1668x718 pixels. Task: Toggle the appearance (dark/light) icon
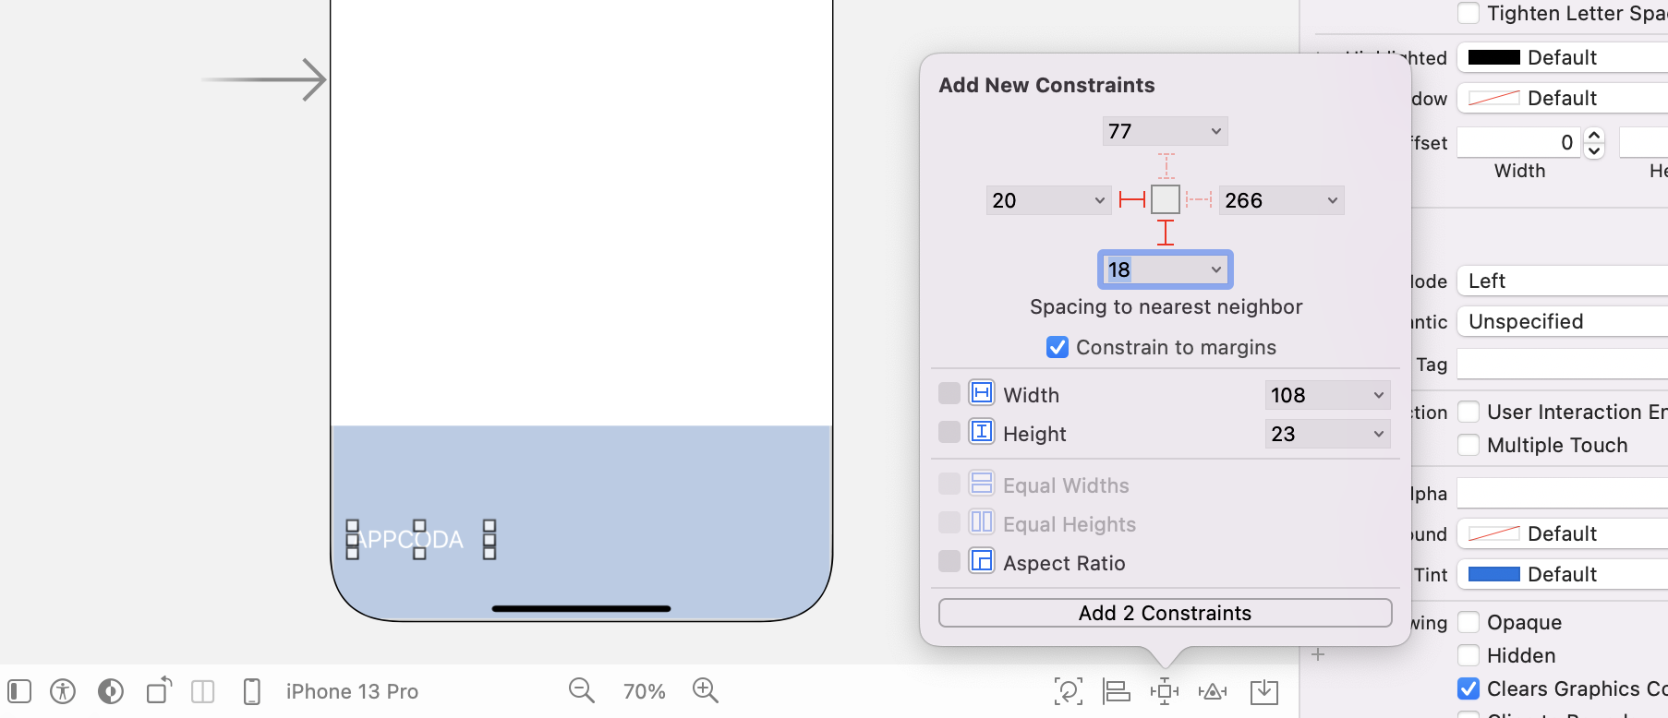coord(111,691)
